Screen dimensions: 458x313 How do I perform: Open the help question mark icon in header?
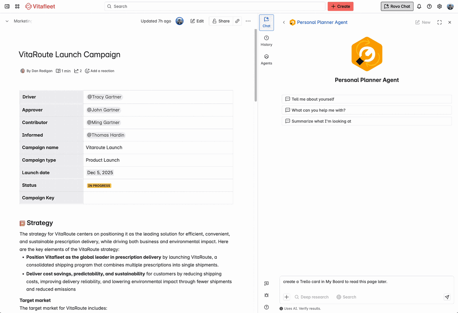coord(429,6)
